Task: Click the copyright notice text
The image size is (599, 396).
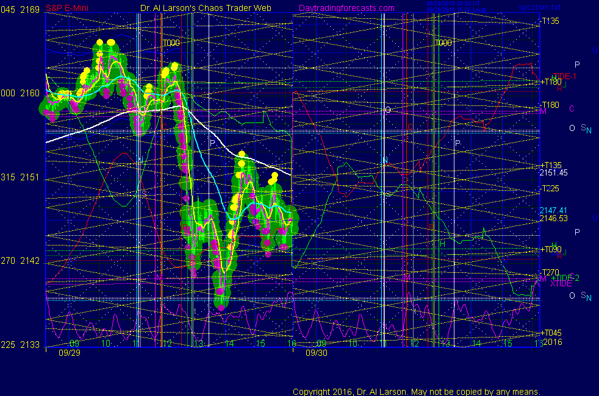Action: tap(417, 392)
